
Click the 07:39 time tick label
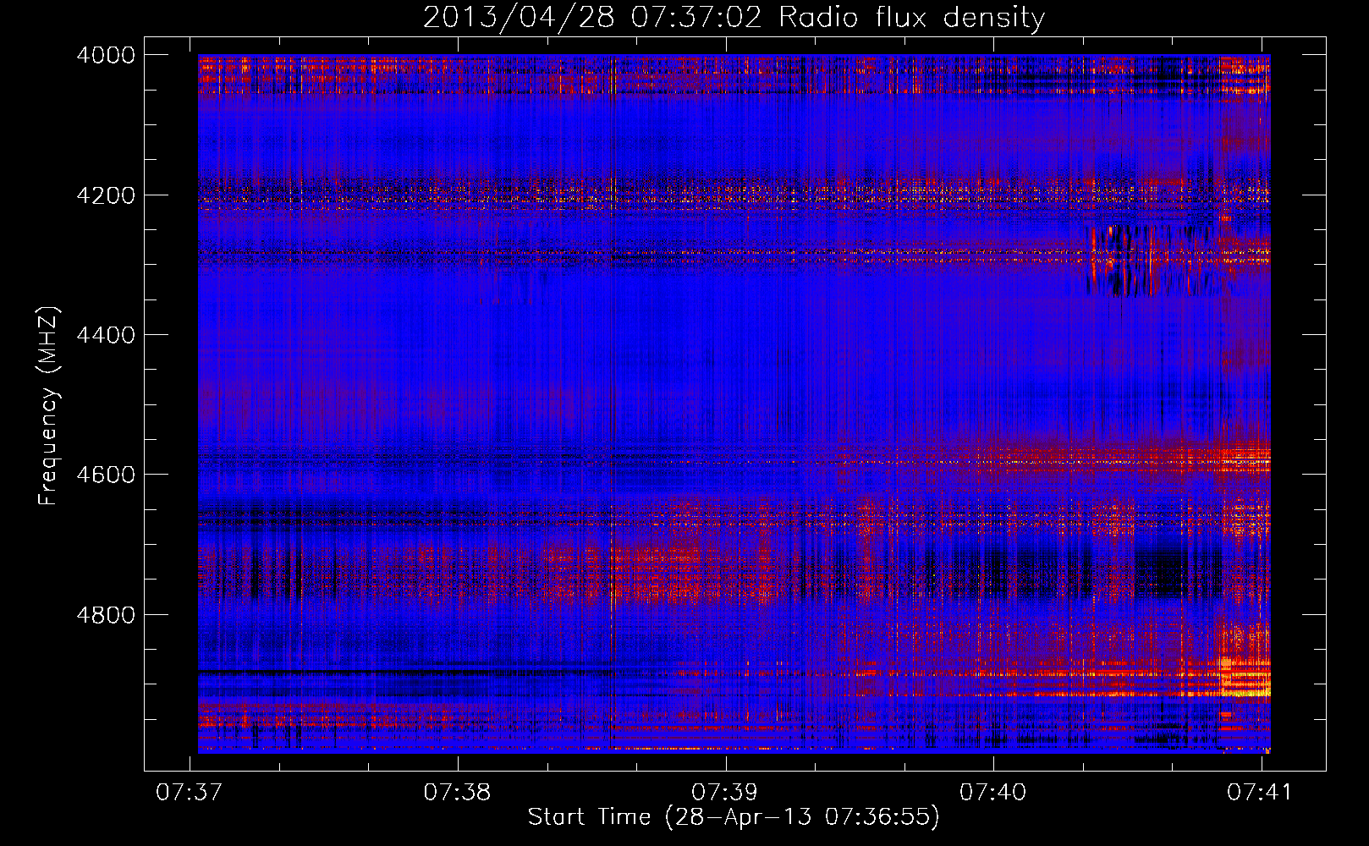[725, 792]
